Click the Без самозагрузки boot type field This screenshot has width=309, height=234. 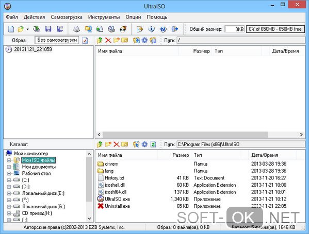(x=57, y=40)
